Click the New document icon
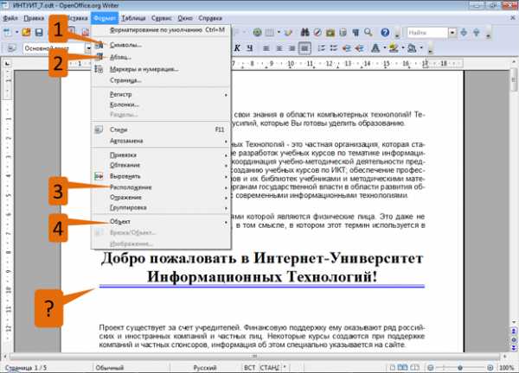 7,32
